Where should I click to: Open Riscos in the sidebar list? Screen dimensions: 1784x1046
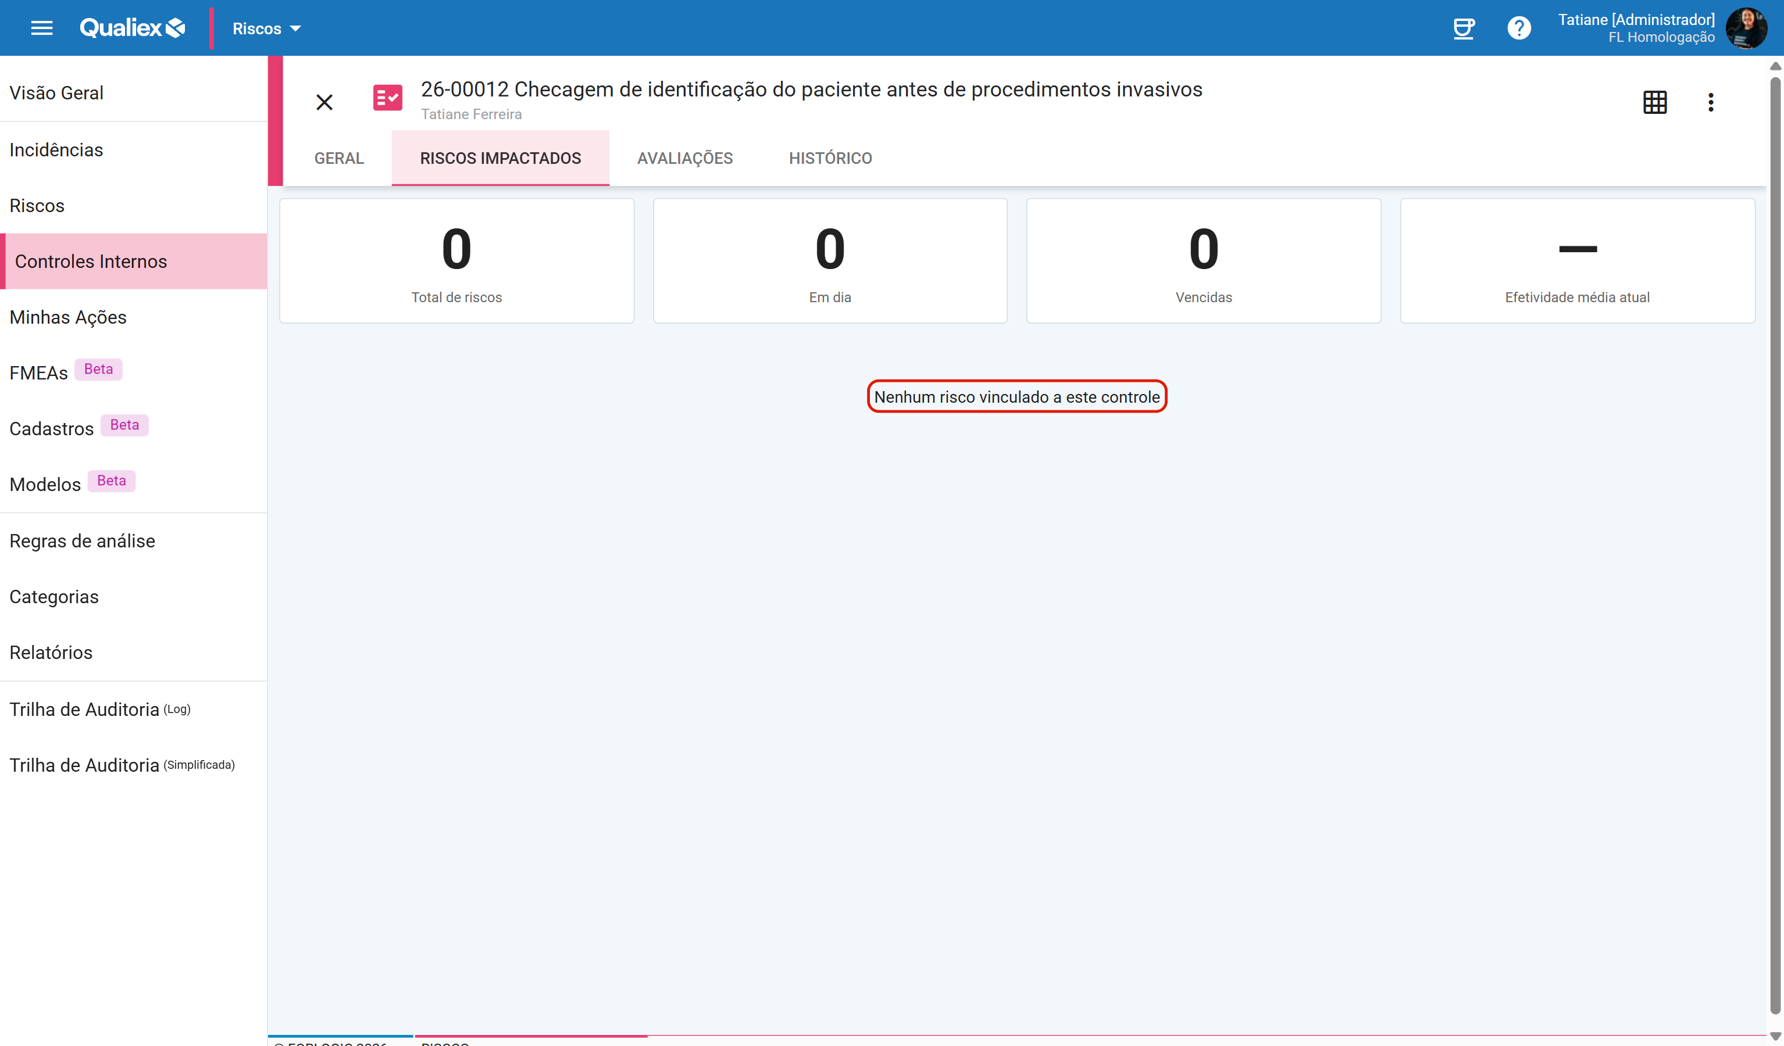134,205
